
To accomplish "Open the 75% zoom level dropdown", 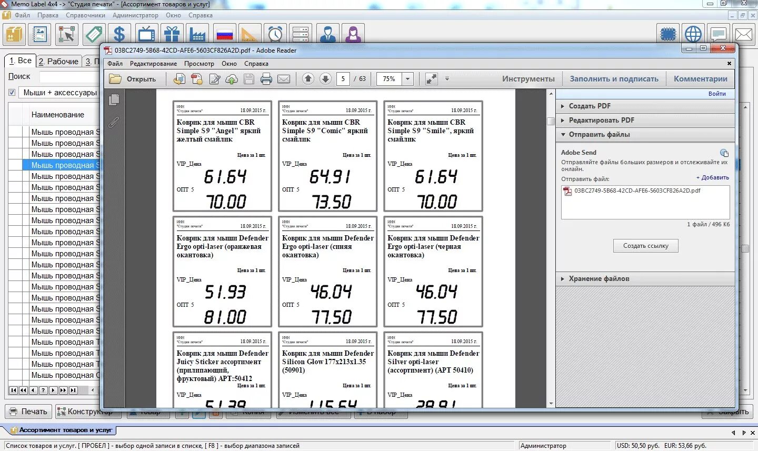I will pos(407,79).
